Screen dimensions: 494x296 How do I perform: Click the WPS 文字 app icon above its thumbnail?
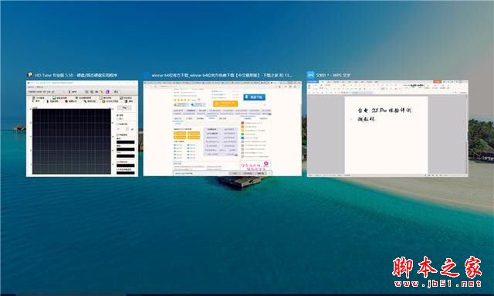click(310, 75)
